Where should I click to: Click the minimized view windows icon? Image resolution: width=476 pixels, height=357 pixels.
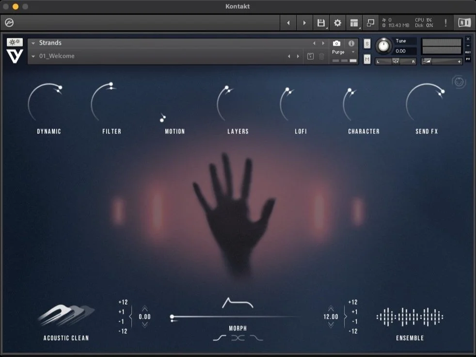coord(370,23)
